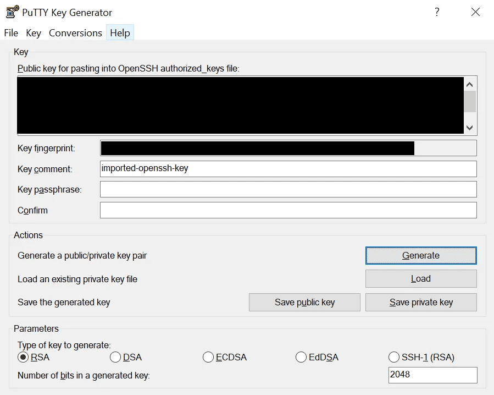494x395 pixels.
Task: Open the File menu
Action: [x=11, y=33]
